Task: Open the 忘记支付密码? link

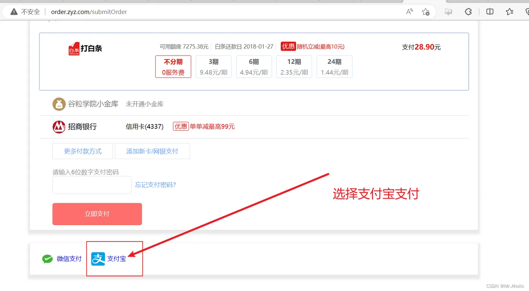Action: point(156,185)
